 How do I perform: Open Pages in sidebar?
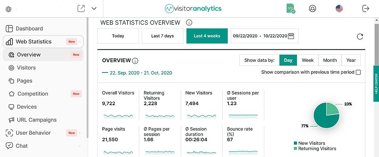[x=25, y=80]
